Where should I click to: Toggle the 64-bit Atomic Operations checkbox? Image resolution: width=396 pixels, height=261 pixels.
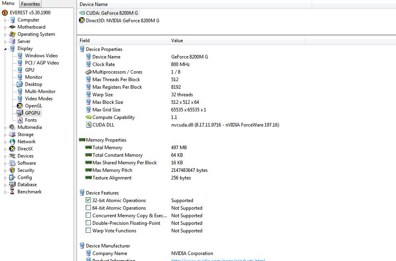[88, 208]
